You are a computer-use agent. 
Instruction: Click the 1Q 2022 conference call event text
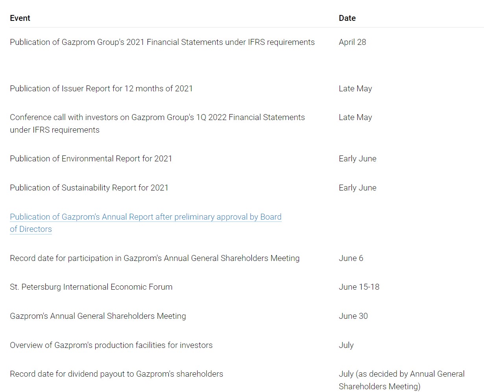[157, 117]
